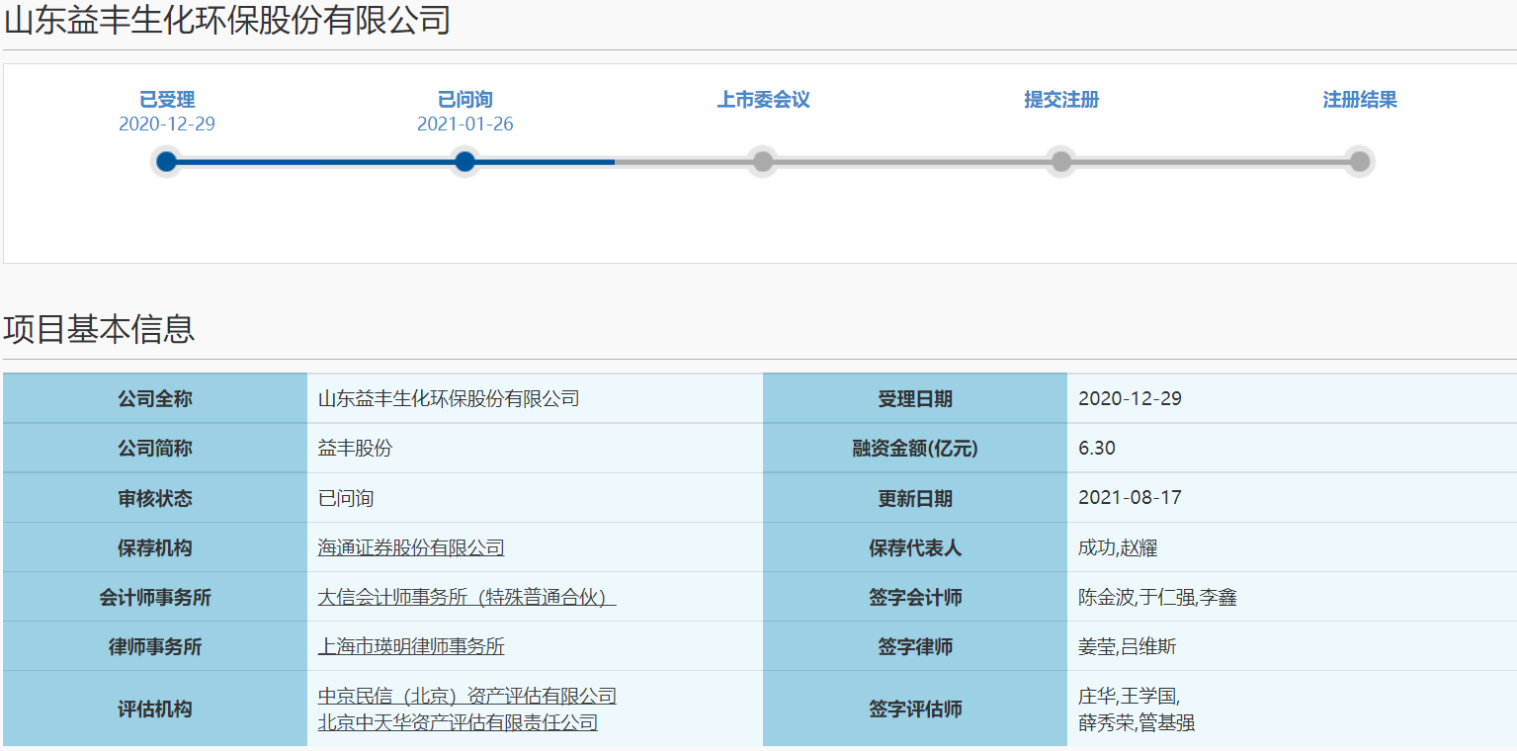The image size is (1517, 751).
Task: Click the page title 山东益丰生化环保股份有限公司
Action: tap(227, 20)
